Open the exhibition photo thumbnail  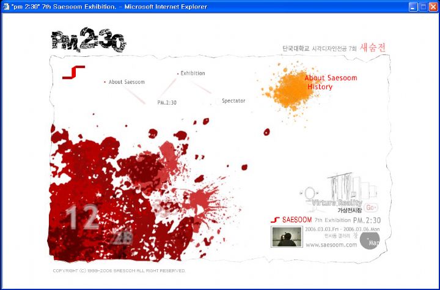pyautogui.click(x=287, y=237)
